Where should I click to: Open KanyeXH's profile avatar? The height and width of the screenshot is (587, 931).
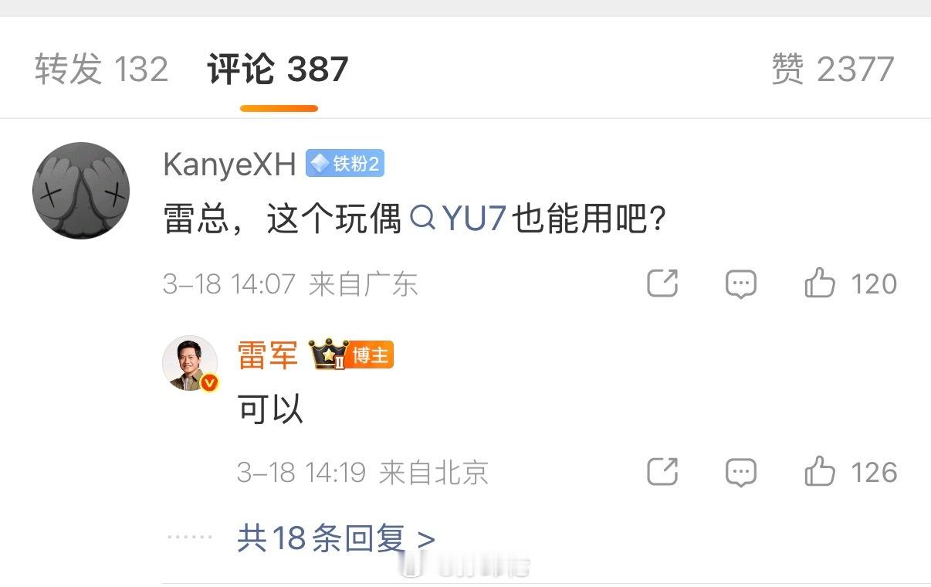click(x=81, y=190)
